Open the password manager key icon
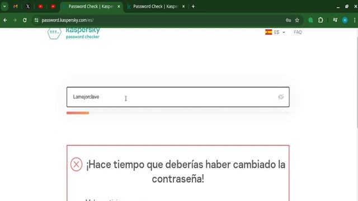 [289, 20]
